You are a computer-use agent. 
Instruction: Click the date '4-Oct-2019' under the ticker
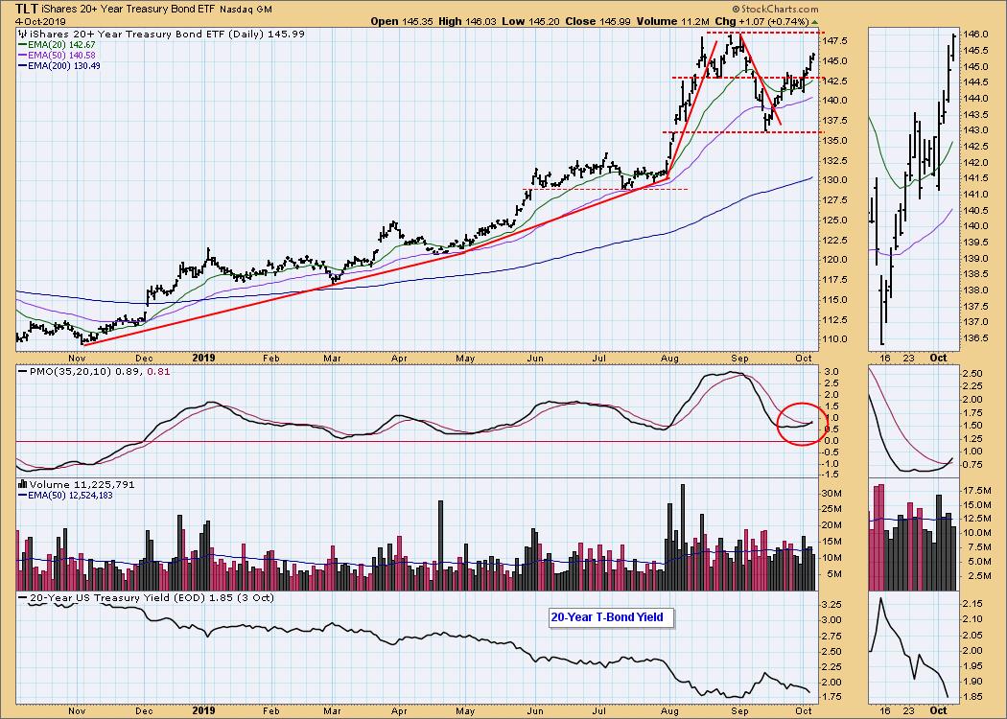point(40,21)
